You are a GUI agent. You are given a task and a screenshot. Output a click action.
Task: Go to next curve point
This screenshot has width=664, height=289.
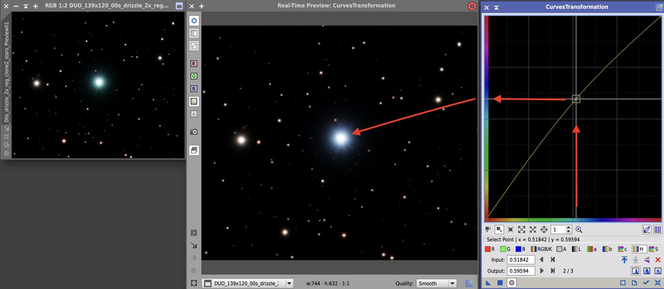coord(542,271)
